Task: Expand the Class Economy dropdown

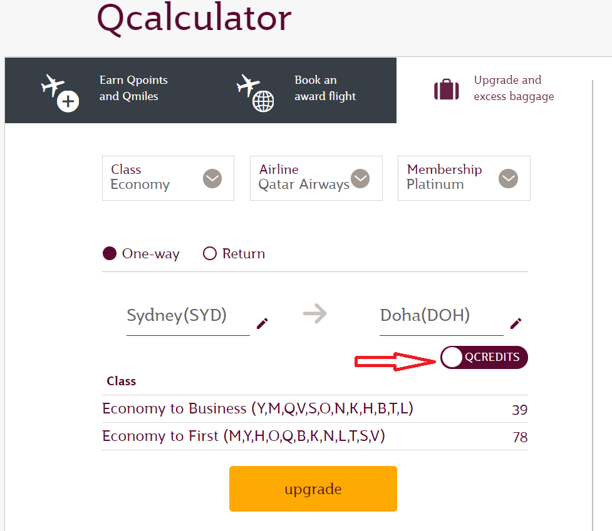Action: coord(169,178)
